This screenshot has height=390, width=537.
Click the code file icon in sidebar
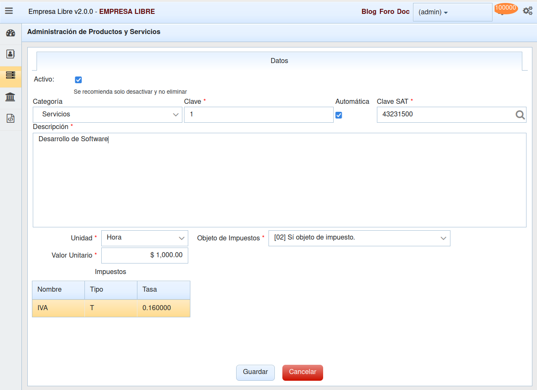(x=11, y=119)
